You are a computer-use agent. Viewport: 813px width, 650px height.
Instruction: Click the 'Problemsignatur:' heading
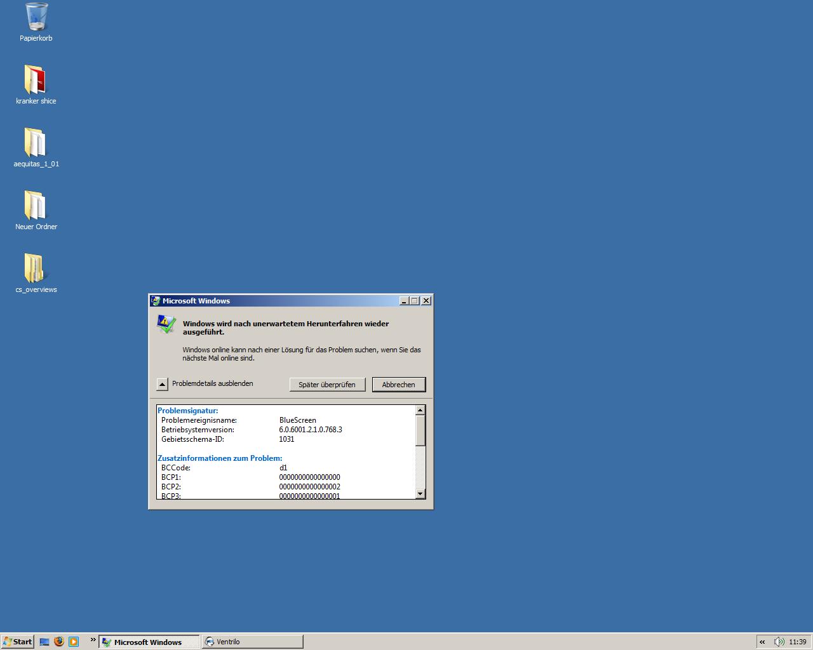click(x=188, y=411)
